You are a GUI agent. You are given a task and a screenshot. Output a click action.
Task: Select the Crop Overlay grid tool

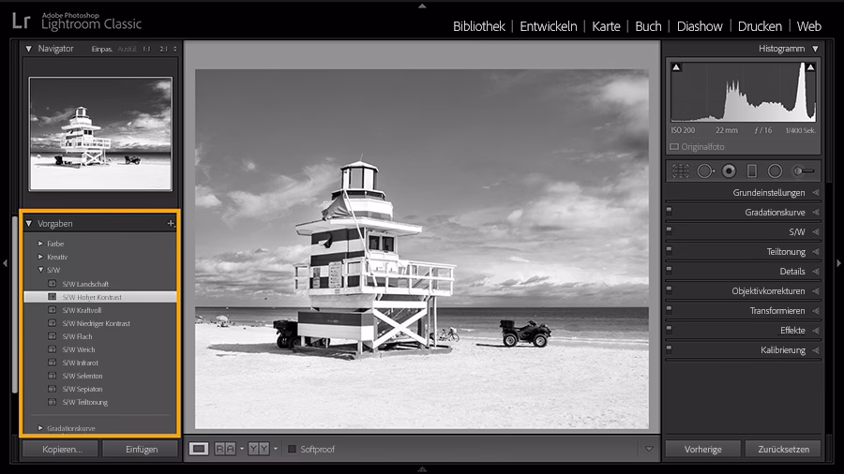pyautogui.click(x=680, y=170)
